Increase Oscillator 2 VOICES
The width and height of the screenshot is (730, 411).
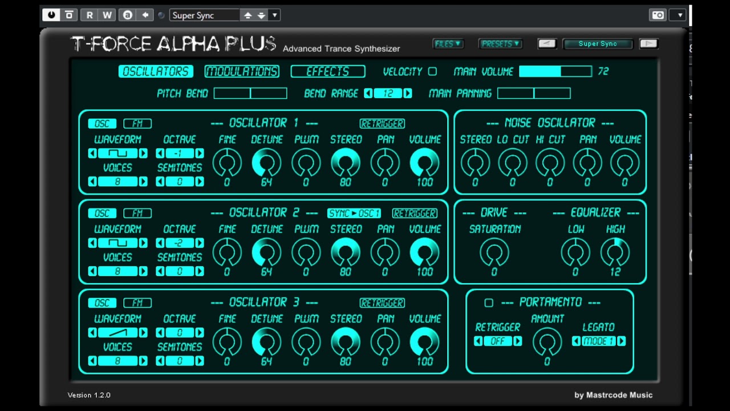pyautogui.click(x=143, y=271)
